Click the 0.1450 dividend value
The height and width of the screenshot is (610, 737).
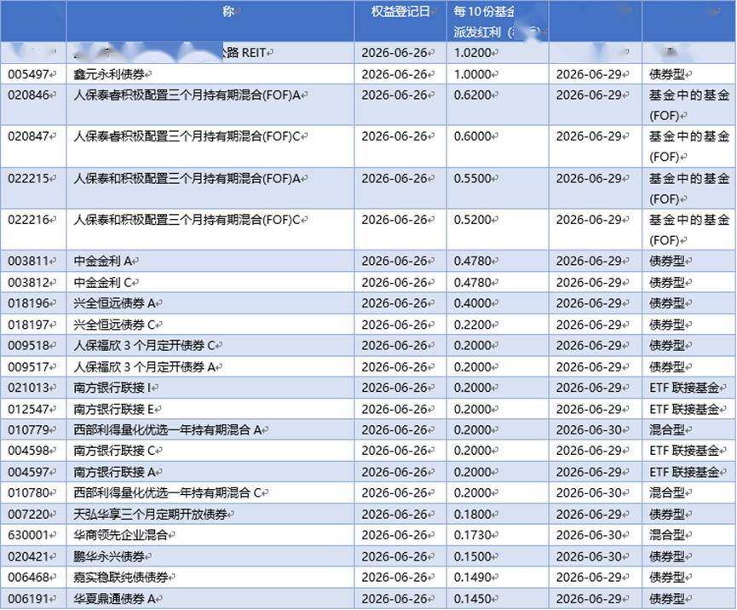473,599
